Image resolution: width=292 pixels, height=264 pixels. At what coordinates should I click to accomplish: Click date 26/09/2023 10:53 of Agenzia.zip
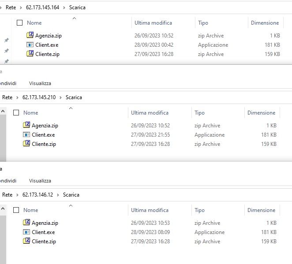150,223
